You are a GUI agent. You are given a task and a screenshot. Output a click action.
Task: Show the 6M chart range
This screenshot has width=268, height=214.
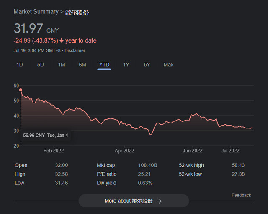(82, 65)
